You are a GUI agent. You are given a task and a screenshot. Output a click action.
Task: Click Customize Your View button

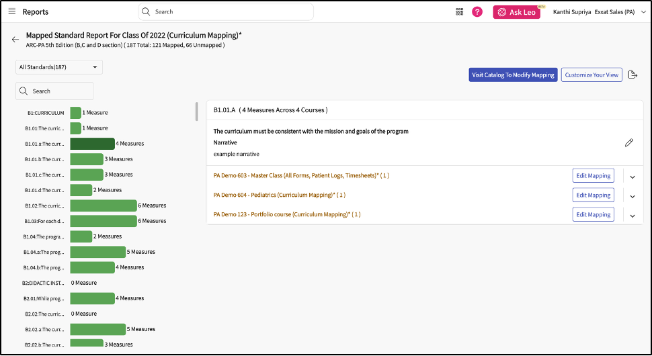(x=592, y=75)
